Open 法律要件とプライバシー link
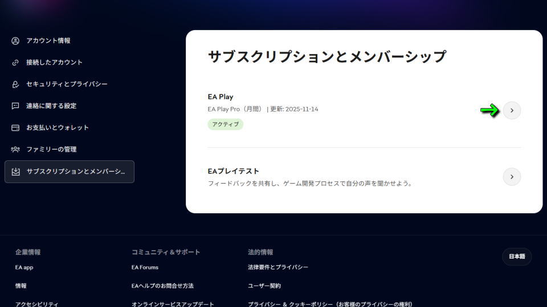 pos(278,267)
